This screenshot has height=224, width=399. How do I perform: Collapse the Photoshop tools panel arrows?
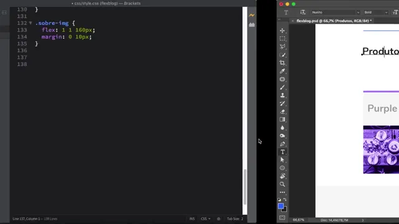(279, 19)
